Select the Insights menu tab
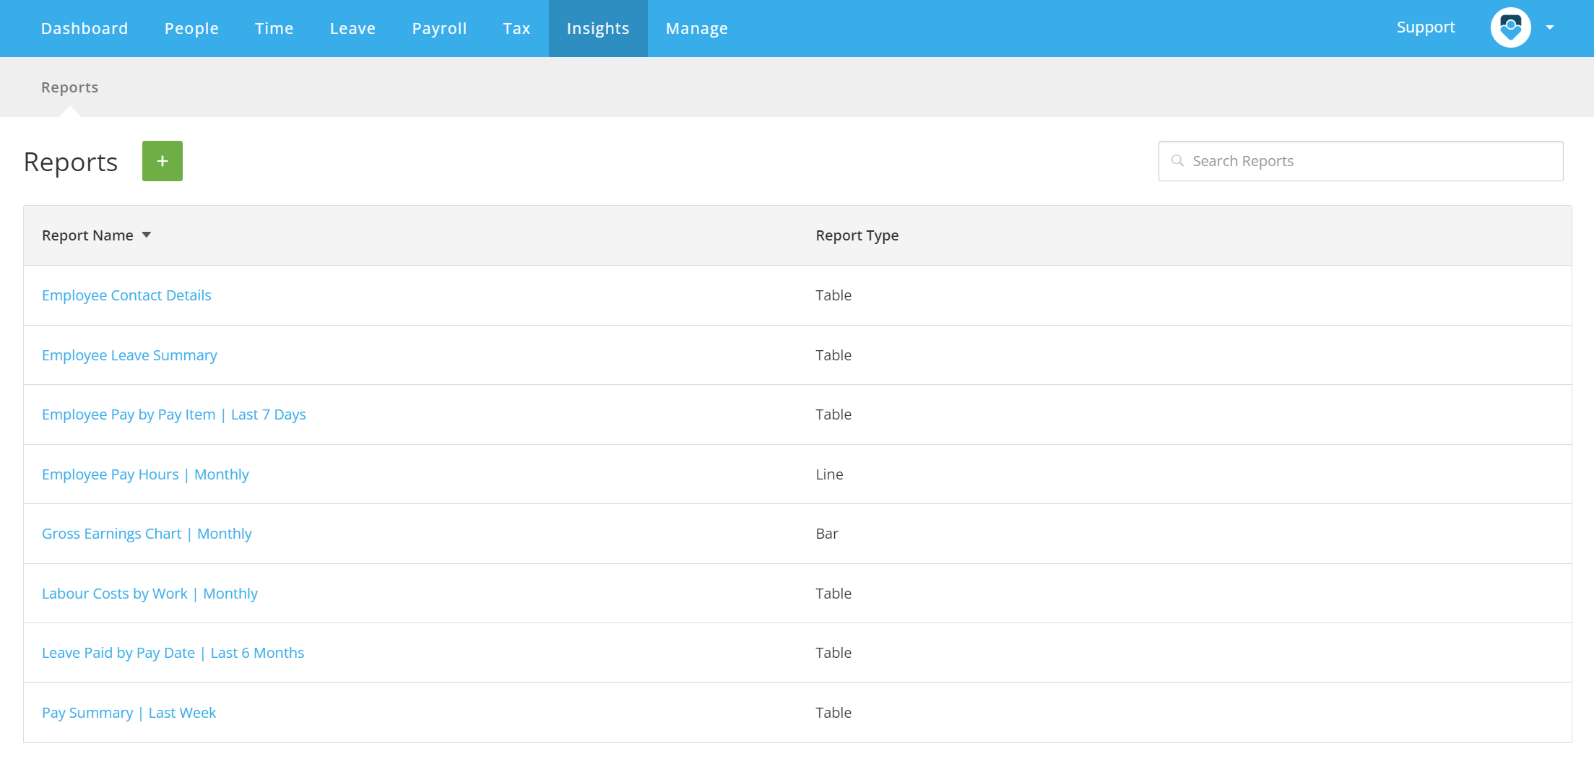 [x=598, y=28]
